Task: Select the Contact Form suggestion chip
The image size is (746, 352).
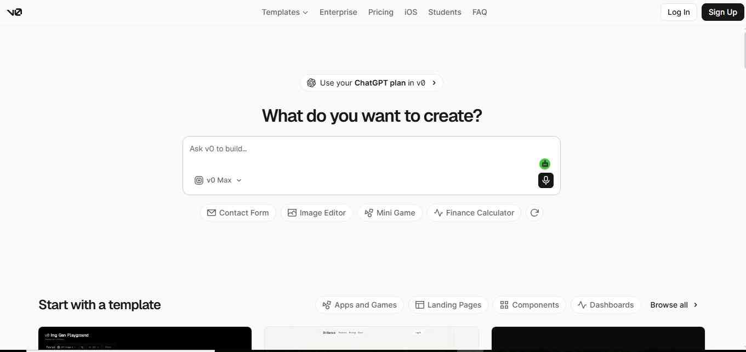Action: (238, 213)
